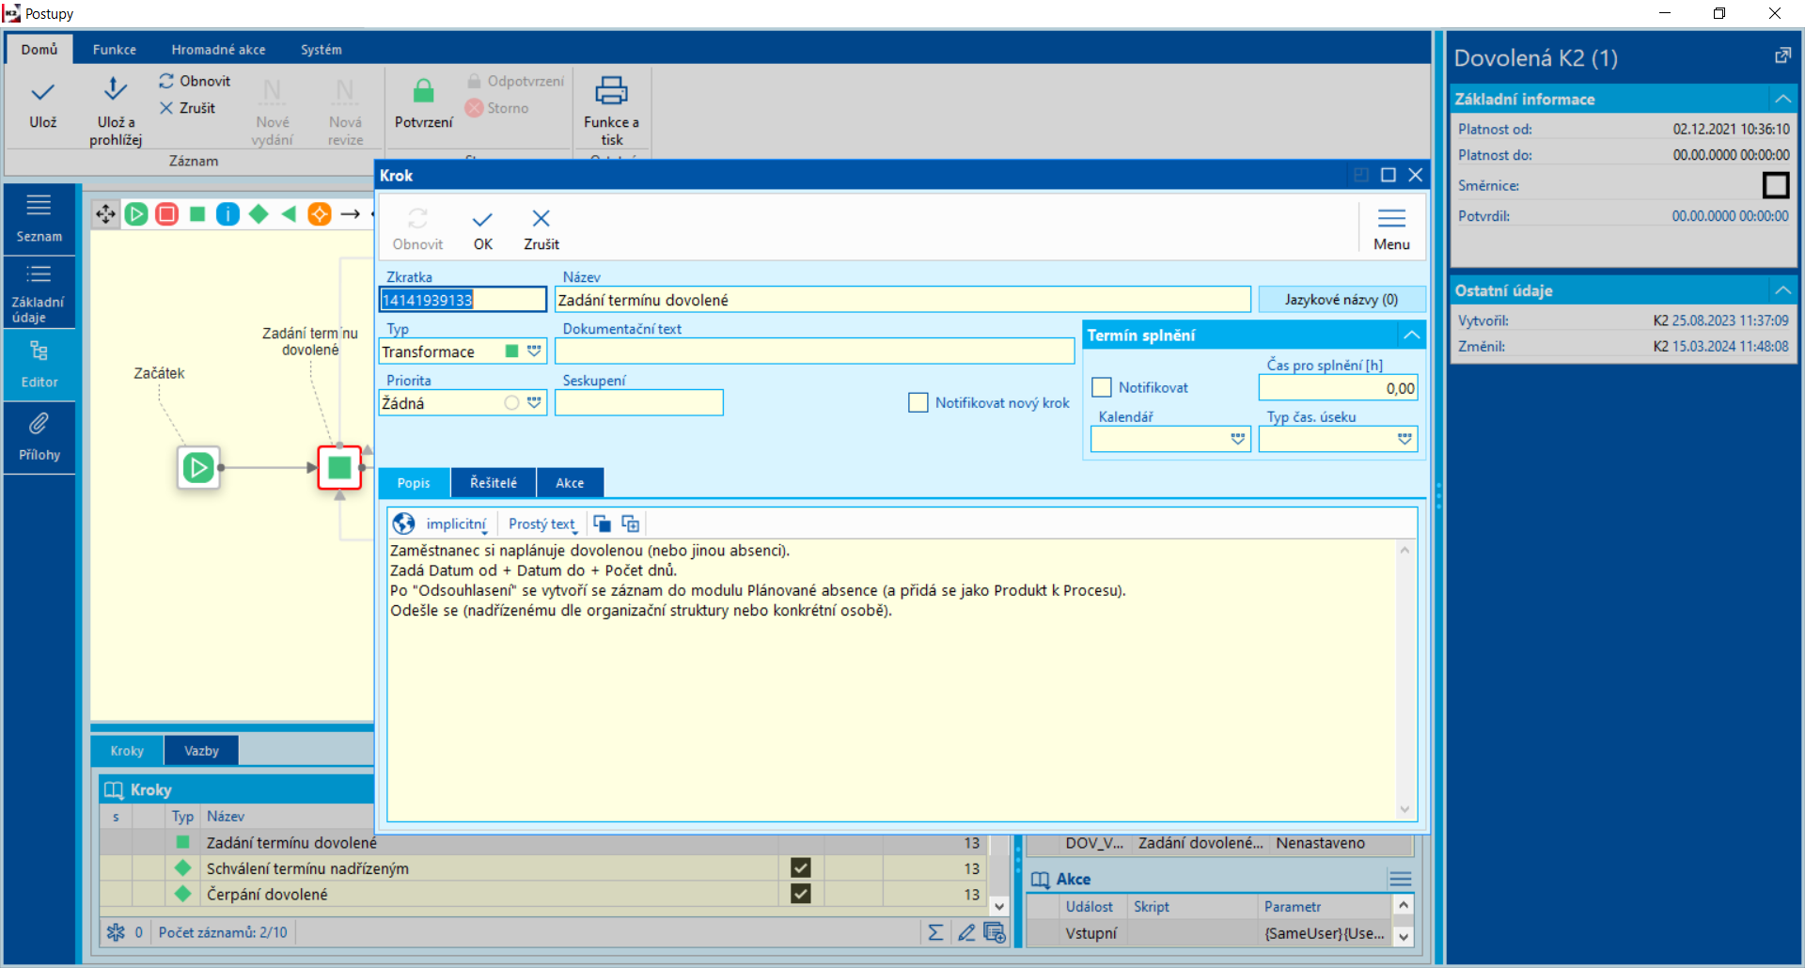The width and height of the screenshot is (1805, 968).
Task: Click the green Potvrzení lock icon
Action: tap(423, 91)
